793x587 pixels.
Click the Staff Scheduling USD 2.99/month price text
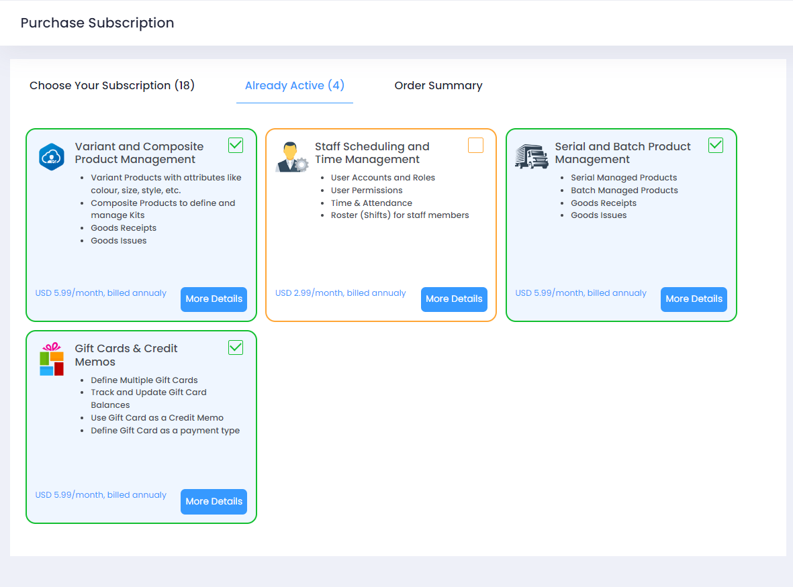(340, 293)
